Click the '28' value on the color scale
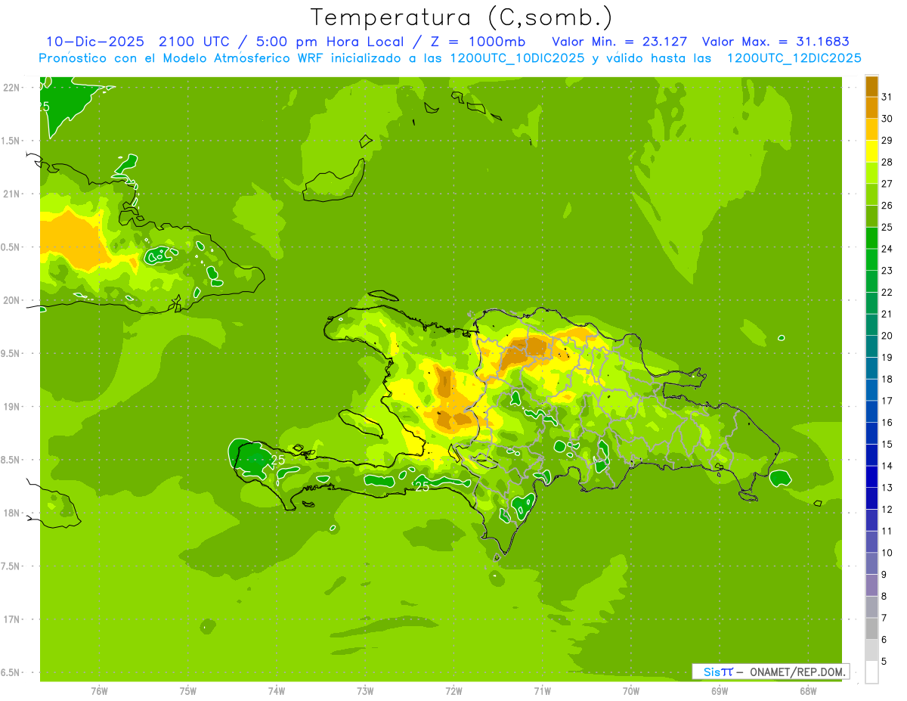Screen dimensions: 907x701 pyautogui.click(x=887, y=162)
